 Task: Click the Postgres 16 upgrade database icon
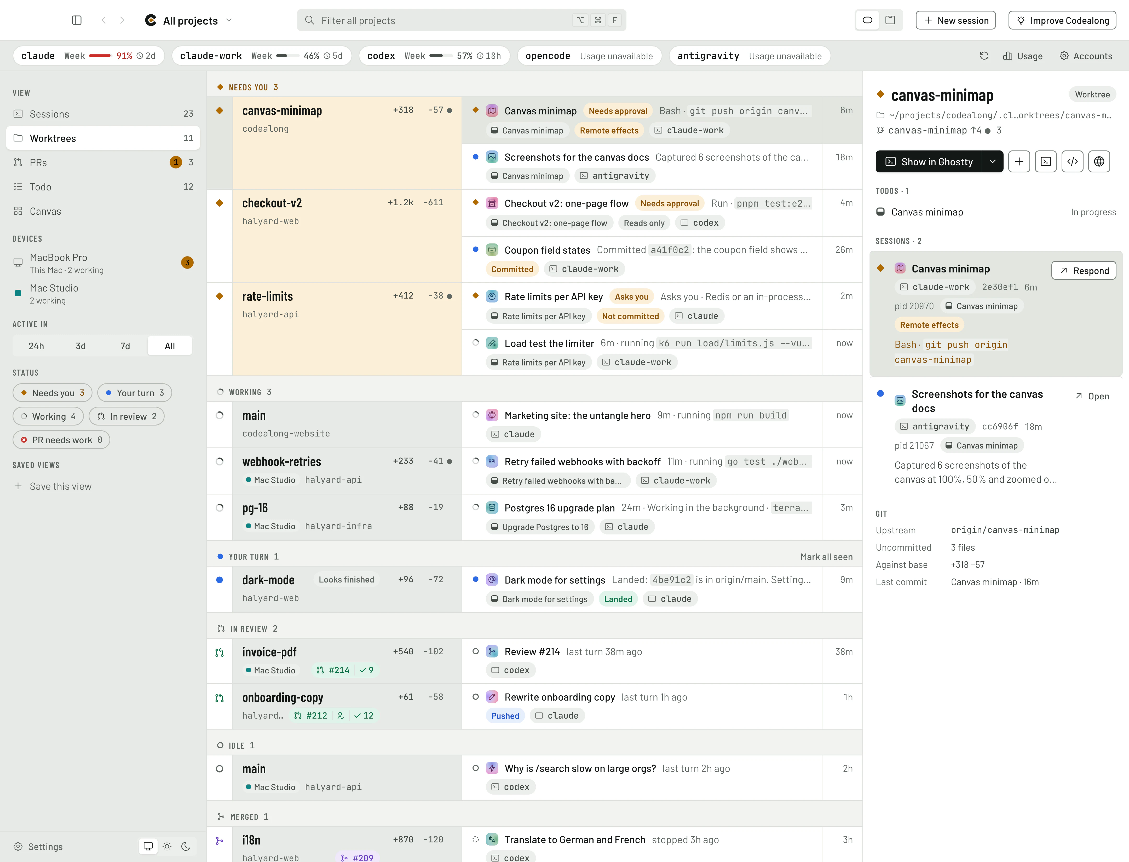(x=492, y=508)
